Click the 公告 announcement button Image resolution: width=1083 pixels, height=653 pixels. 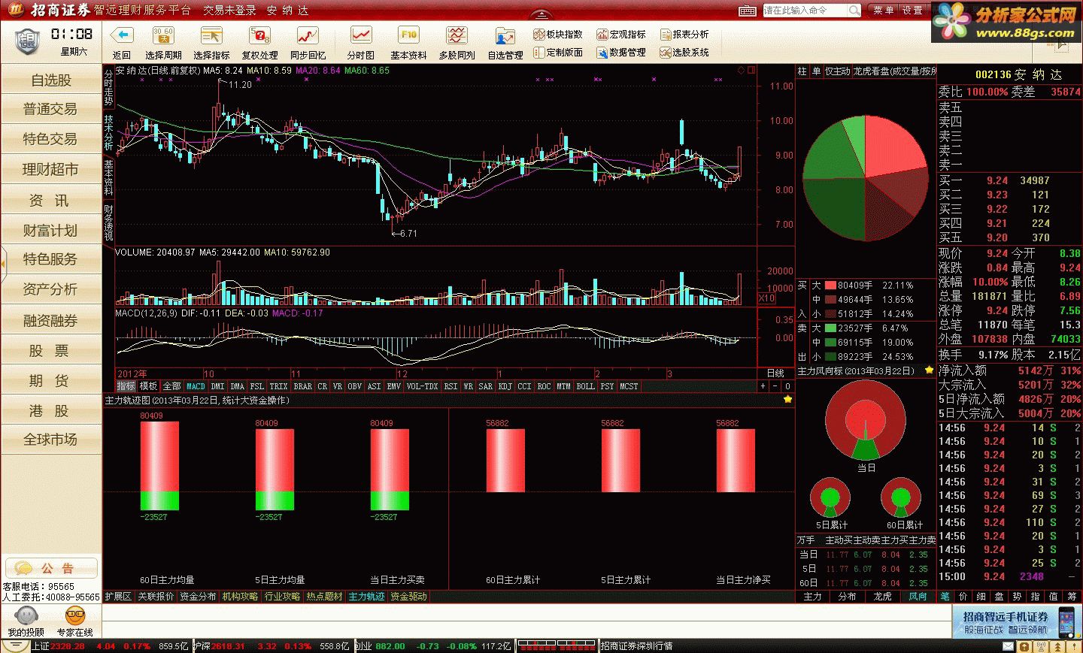(51, 568)
